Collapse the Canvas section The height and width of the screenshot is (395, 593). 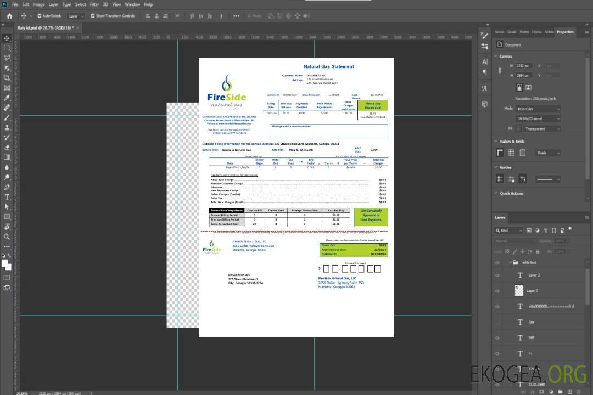click(496, 56)
